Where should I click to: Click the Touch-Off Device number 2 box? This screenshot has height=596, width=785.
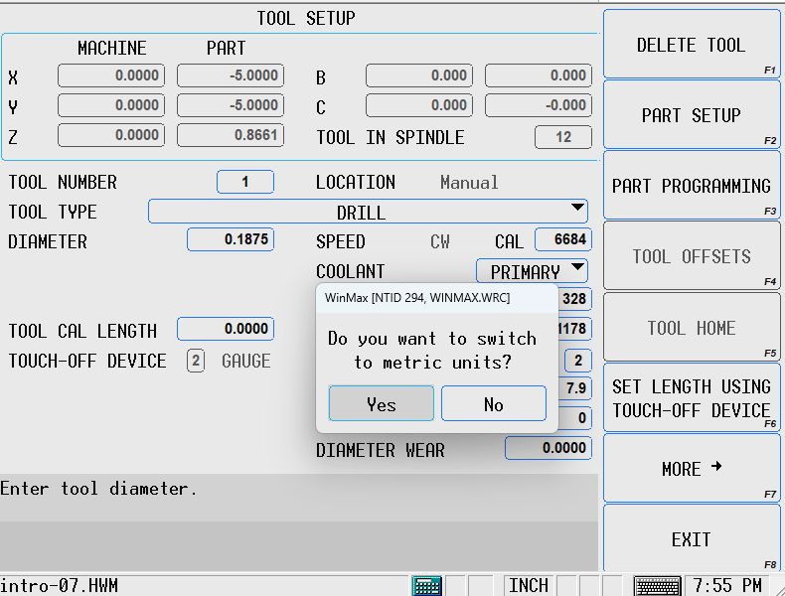(x=196, y=361)
